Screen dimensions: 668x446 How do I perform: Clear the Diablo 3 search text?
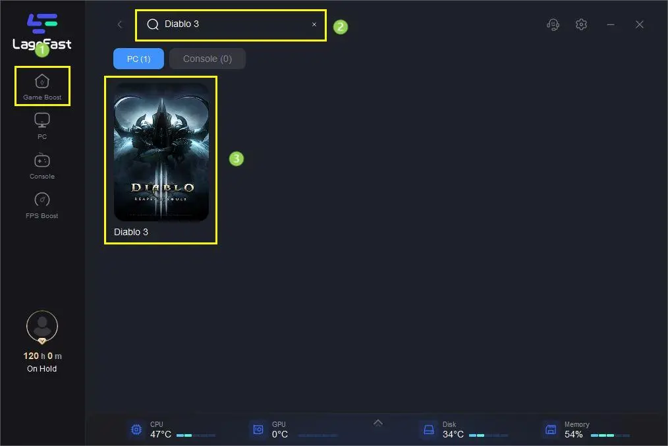pyautogui.click(x=314, y=24)
